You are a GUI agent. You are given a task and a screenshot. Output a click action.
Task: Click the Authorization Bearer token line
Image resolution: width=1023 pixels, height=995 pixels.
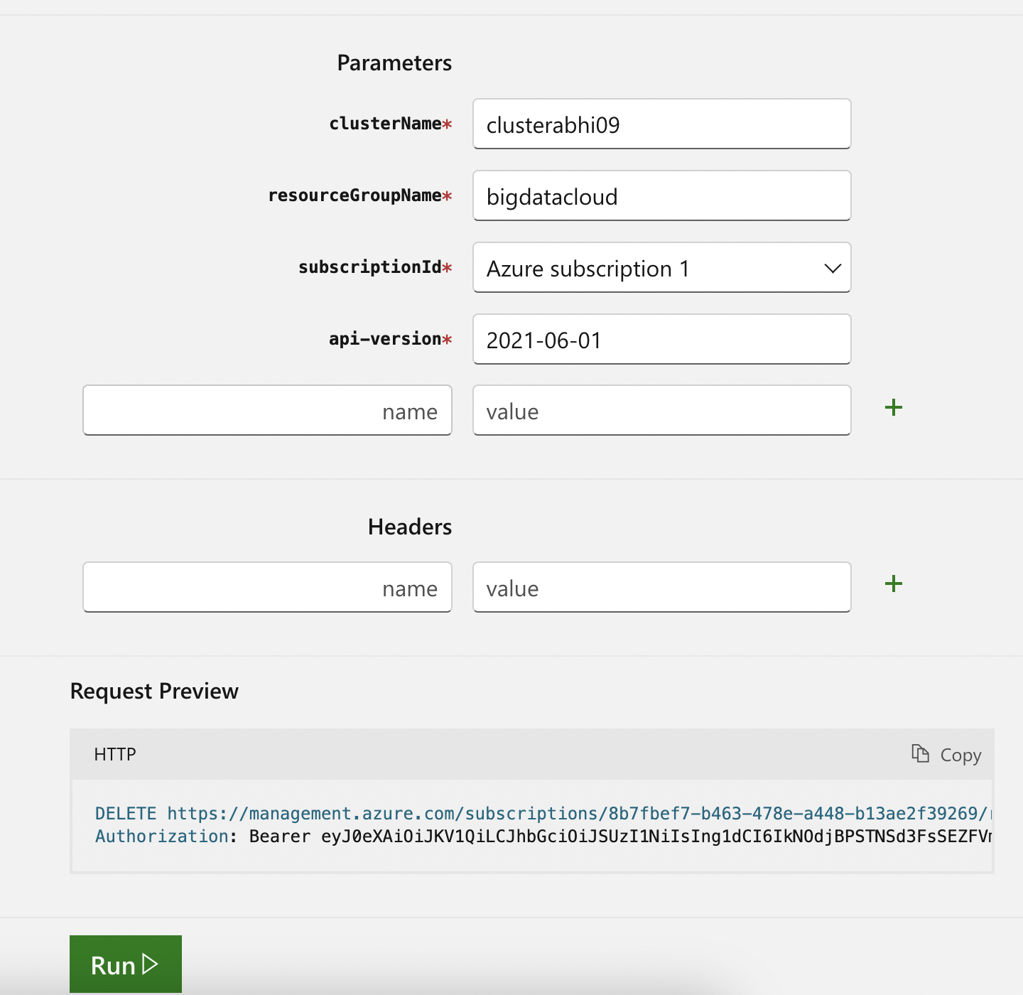coord(543,837)
